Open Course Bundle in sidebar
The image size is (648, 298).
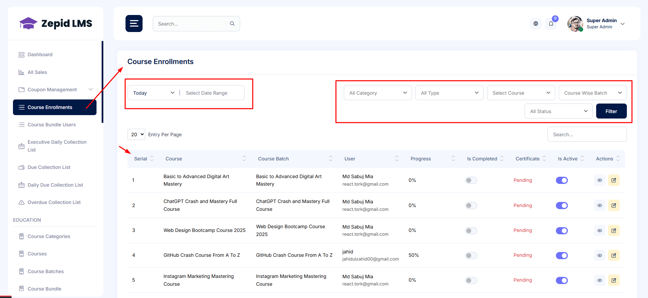(x=55, y=289)
